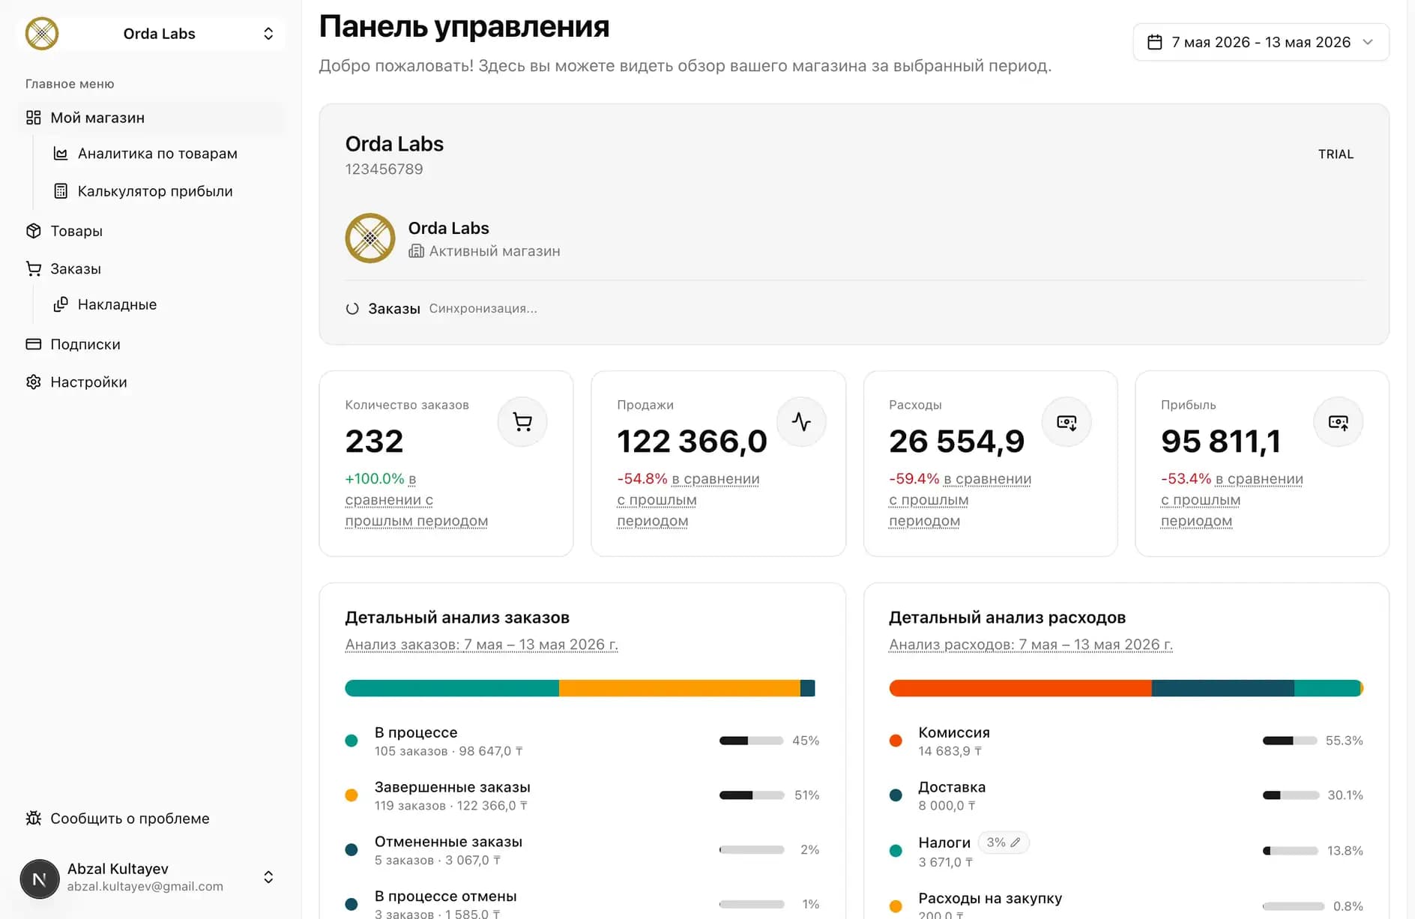Click the TRIAL badge
The width and height of the screenshot is (1415, 919).
[x=1336, y=154]
